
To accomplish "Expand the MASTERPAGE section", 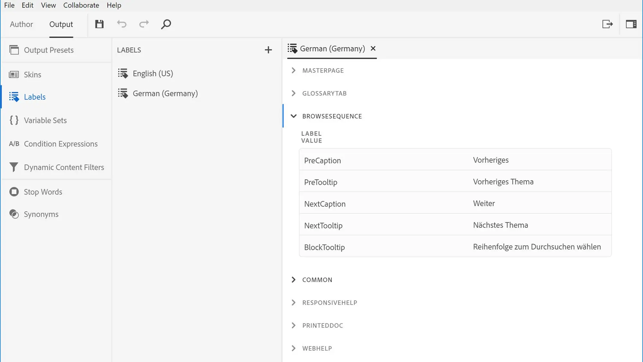I will tap(294, 70).
